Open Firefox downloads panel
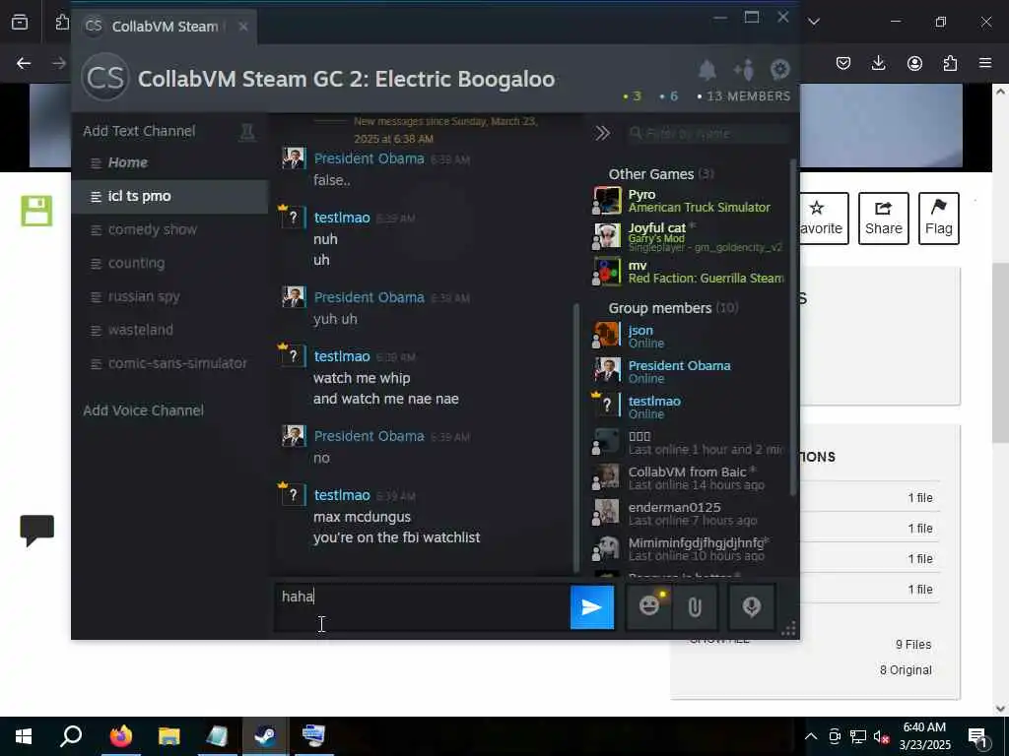1009x756 pixels. 878,63
